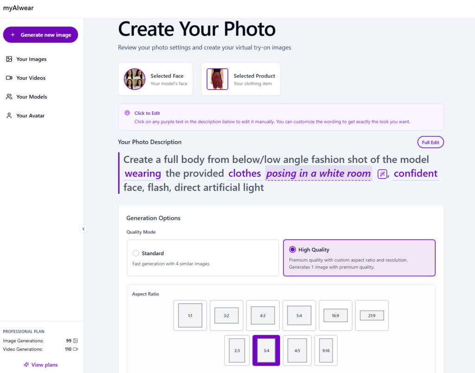
Task: Click the Your Videos camera icon
Action: point(9,78)
